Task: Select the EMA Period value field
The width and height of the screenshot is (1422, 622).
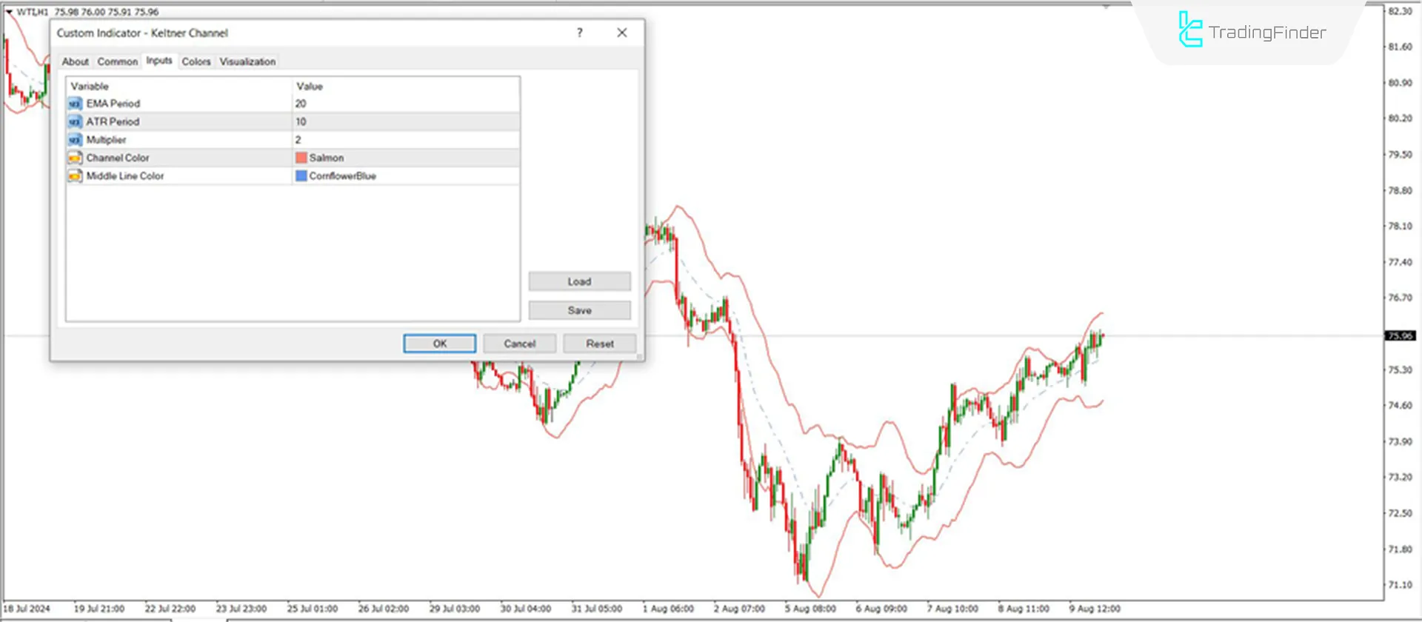Action: point(405,104)
